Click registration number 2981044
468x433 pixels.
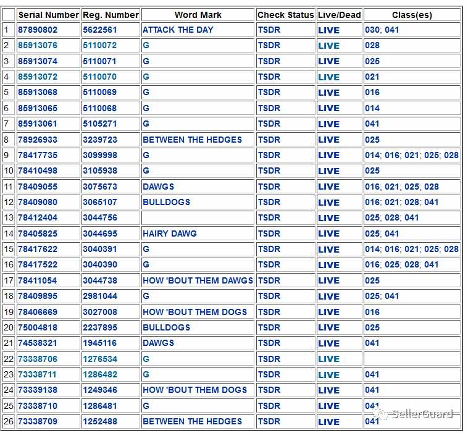pyautogui.click(x=100, y=296)
